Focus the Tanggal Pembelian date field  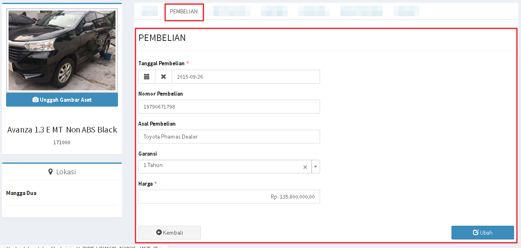click(x=246, y=77)
